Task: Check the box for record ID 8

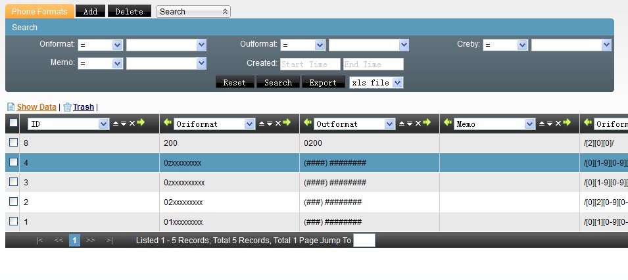Action: [13, 143]
